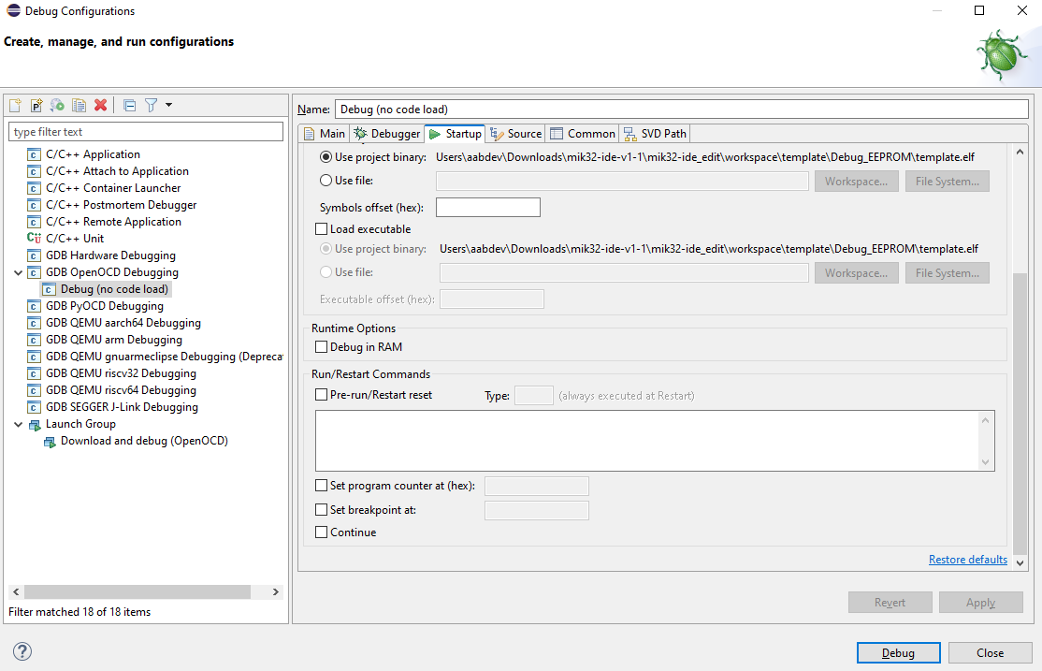This screenshot has height=671, width=1042.
Task: Click the Restore defaults link
Action: (967, 560)
